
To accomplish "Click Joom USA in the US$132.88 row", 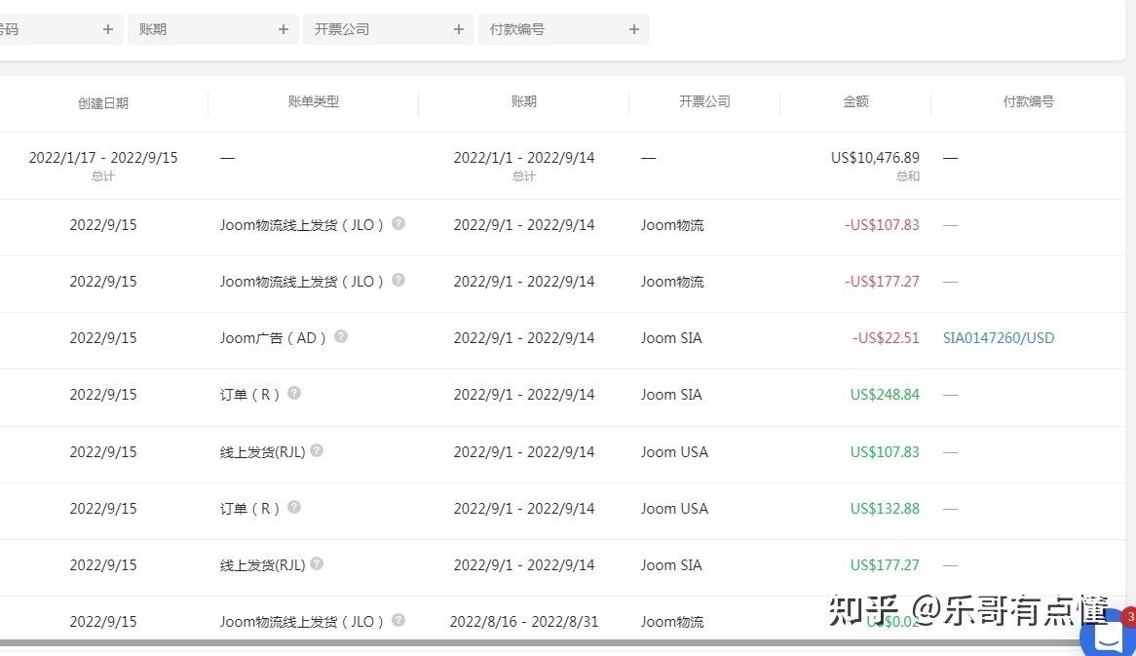I will pos(674,508).
